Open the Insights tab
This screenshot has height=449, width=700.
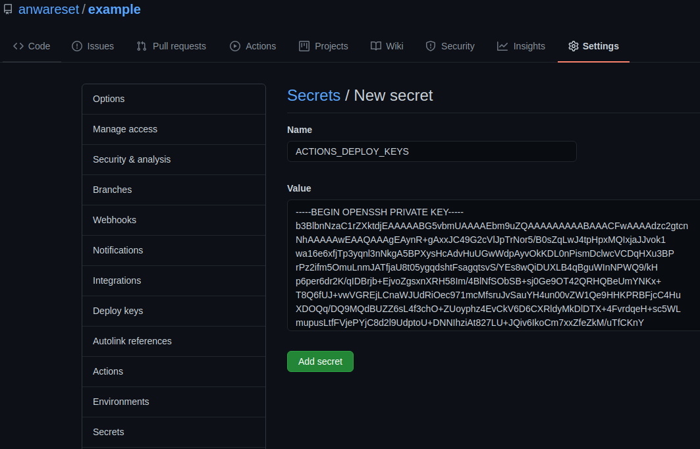pyautogui.click(x=529, y=46)
